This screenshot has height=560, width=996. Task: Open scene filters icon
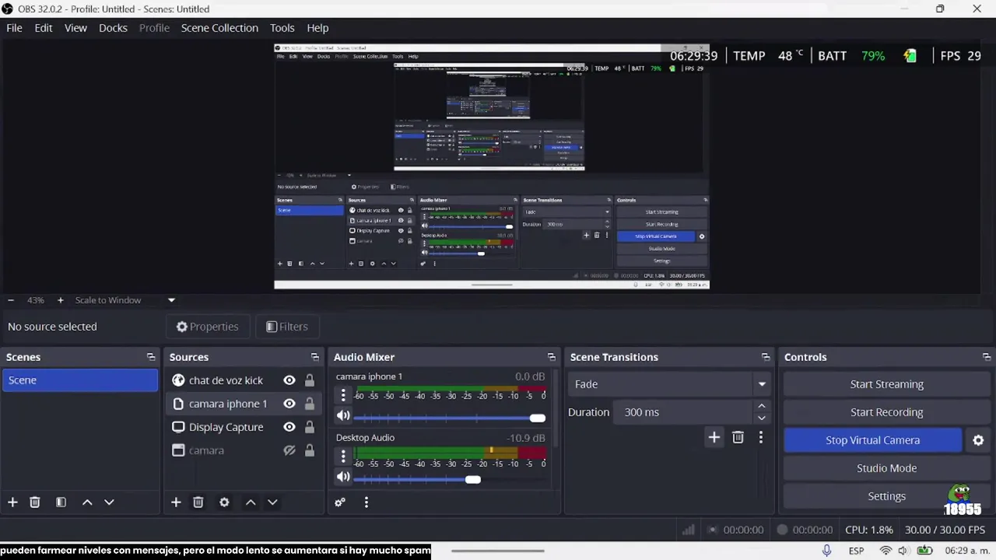[x=61, y=502]
